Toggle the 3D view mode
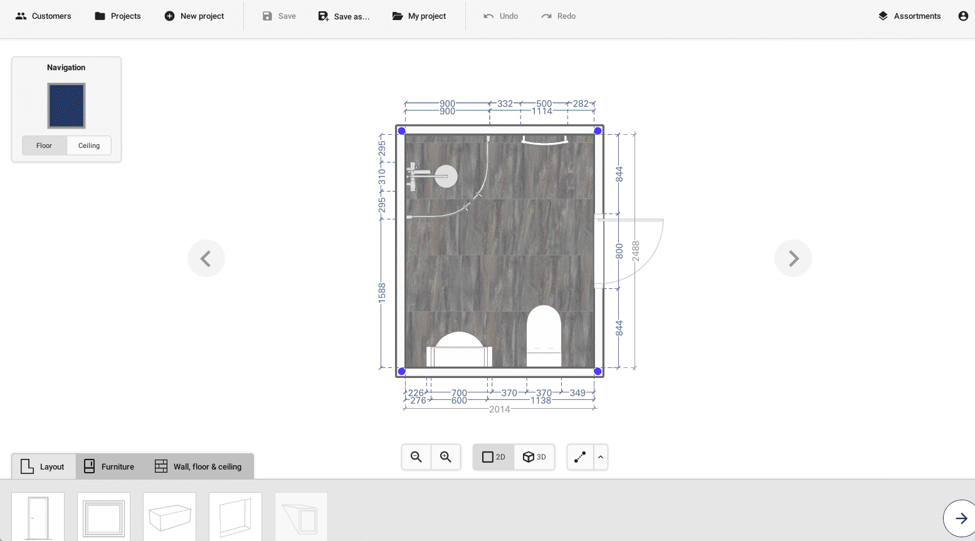 coord(534,457)
